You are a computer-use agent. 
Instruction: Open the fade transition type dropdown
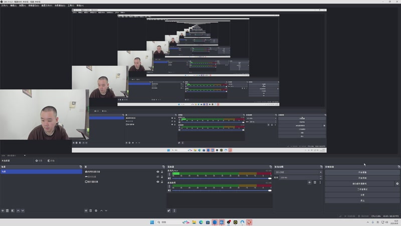point(298,172)
